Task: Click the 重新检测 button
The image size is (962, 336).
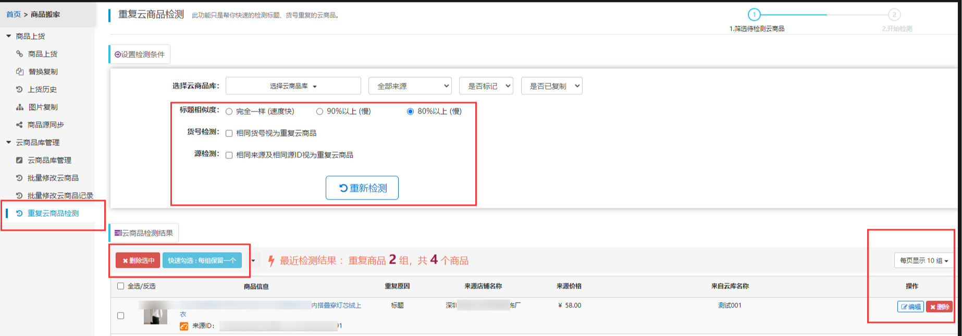Action: point(362,188)
